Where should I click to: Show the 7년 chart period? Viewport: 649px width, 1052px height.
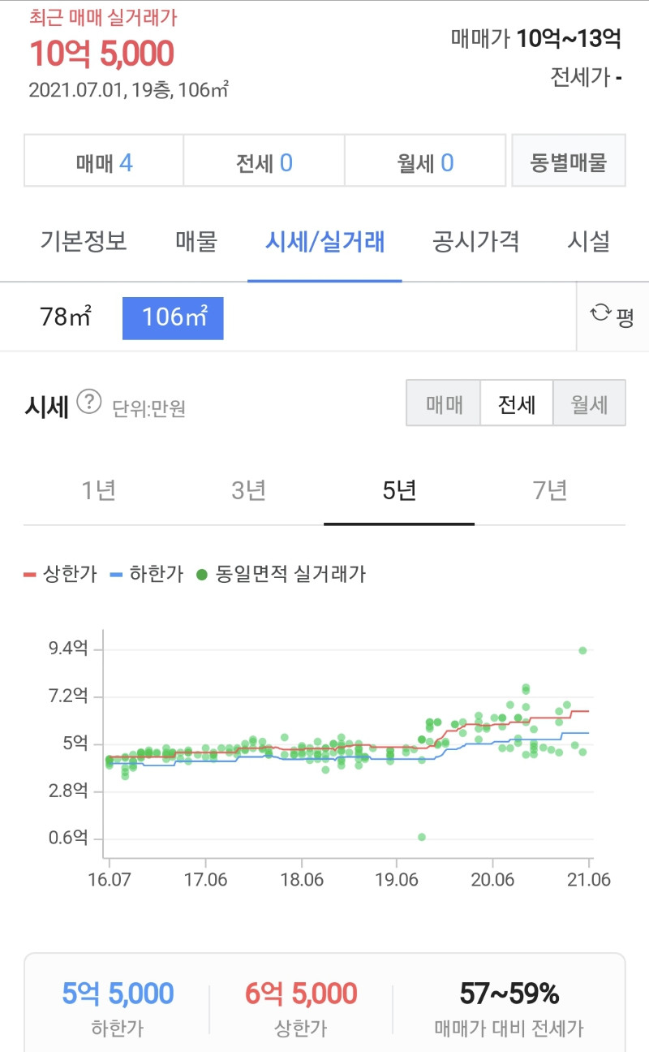[x=550, y=491]
